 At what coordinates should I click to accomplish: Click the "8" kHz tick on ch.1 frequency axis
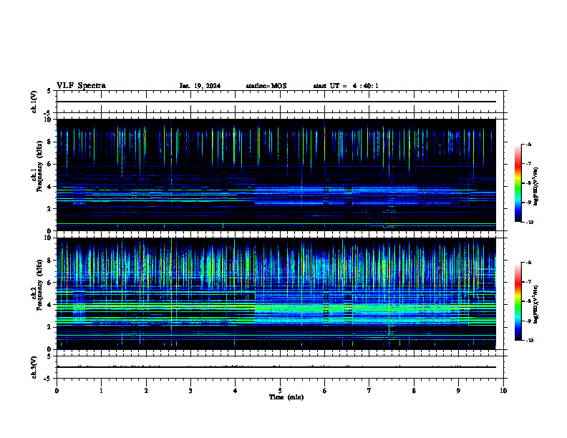[x=49, y=142]
